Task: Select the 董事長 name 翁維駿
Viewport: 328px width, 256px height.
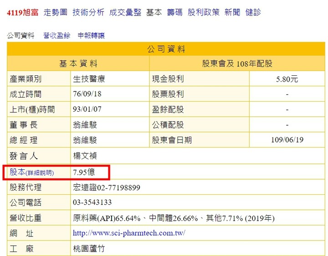Action: click(x=85, y=125)
